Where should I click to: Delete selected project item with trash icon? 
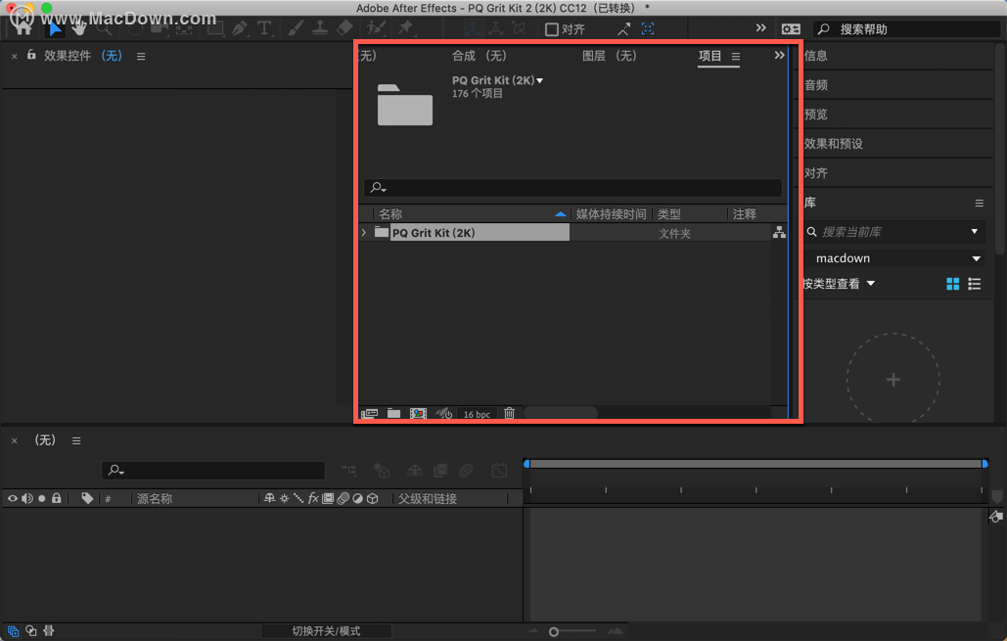[x=509, y=413]
